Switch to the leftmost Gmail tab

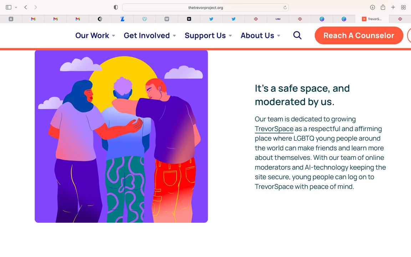(x=33, y=19)
